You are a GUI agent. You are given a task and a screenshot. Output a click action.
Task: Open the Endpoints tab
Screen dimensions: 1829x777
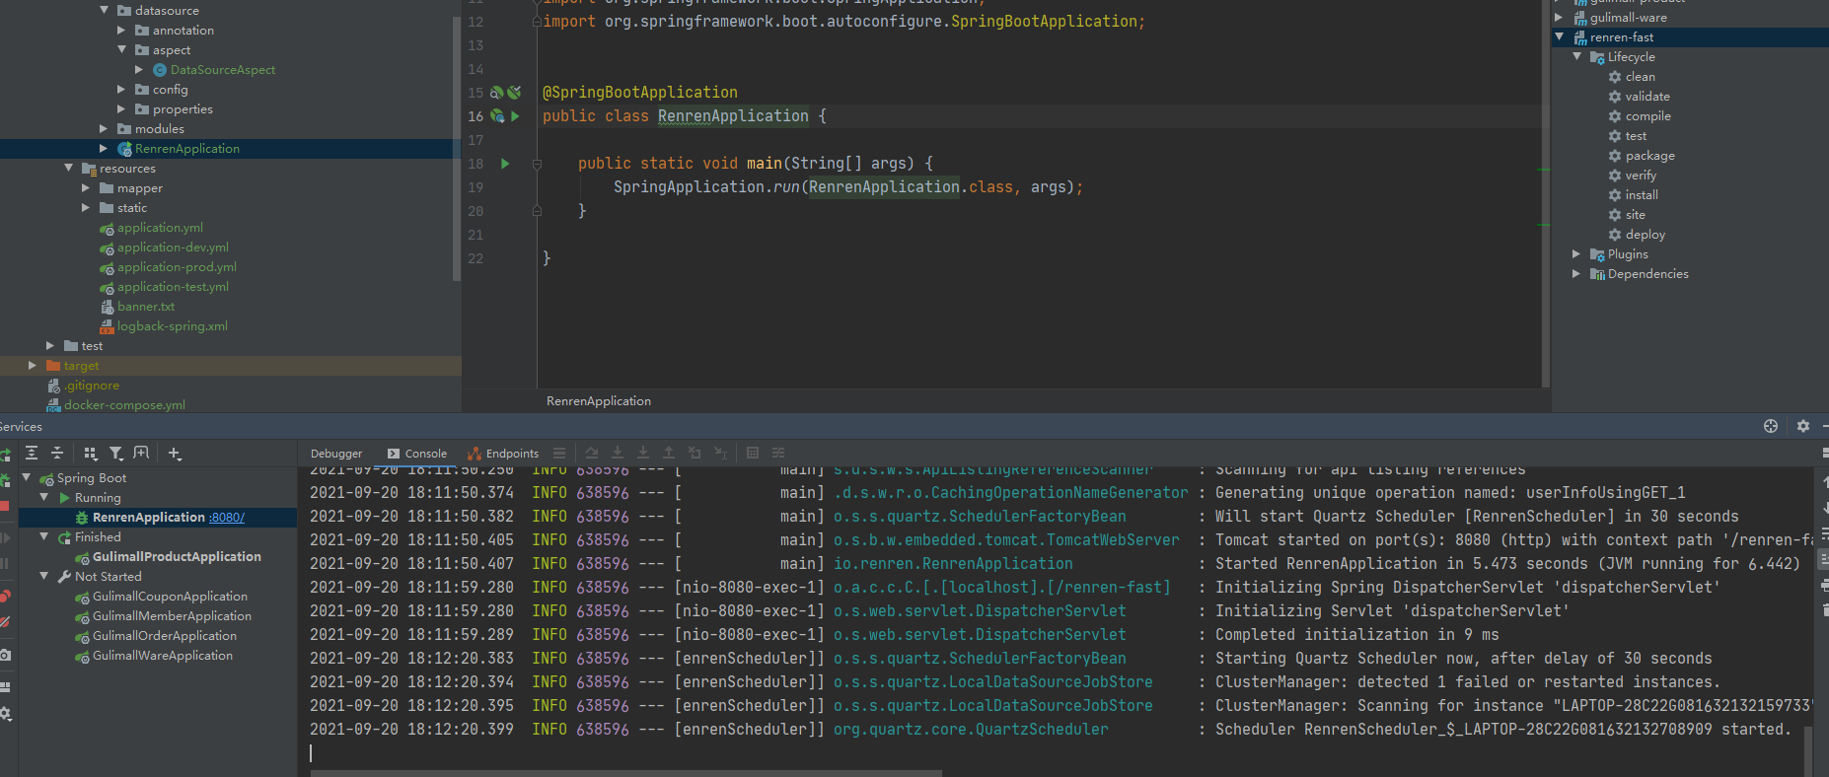[503, 454]
